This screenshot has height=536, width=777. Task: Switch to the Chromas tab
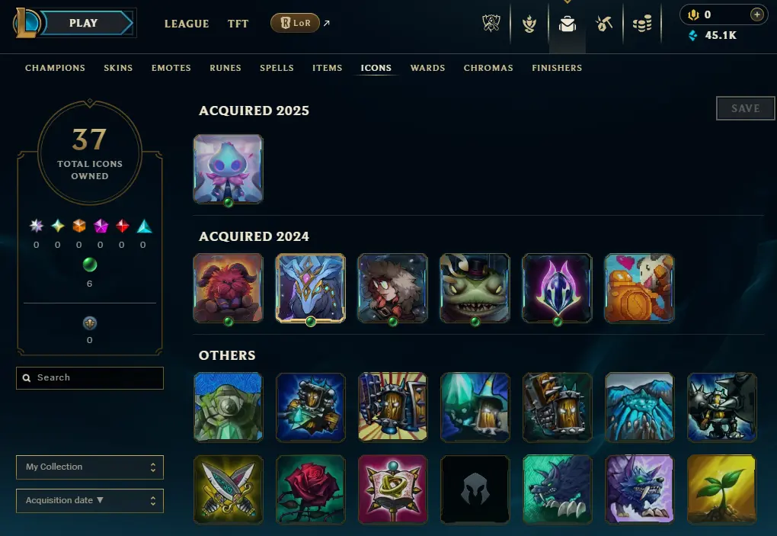click(x=488, y=68)
